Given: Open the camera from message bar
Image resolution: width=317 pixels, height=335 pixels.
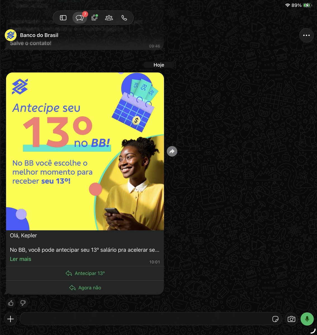Looking at the screenshot, I should click(x=291, y=319).
